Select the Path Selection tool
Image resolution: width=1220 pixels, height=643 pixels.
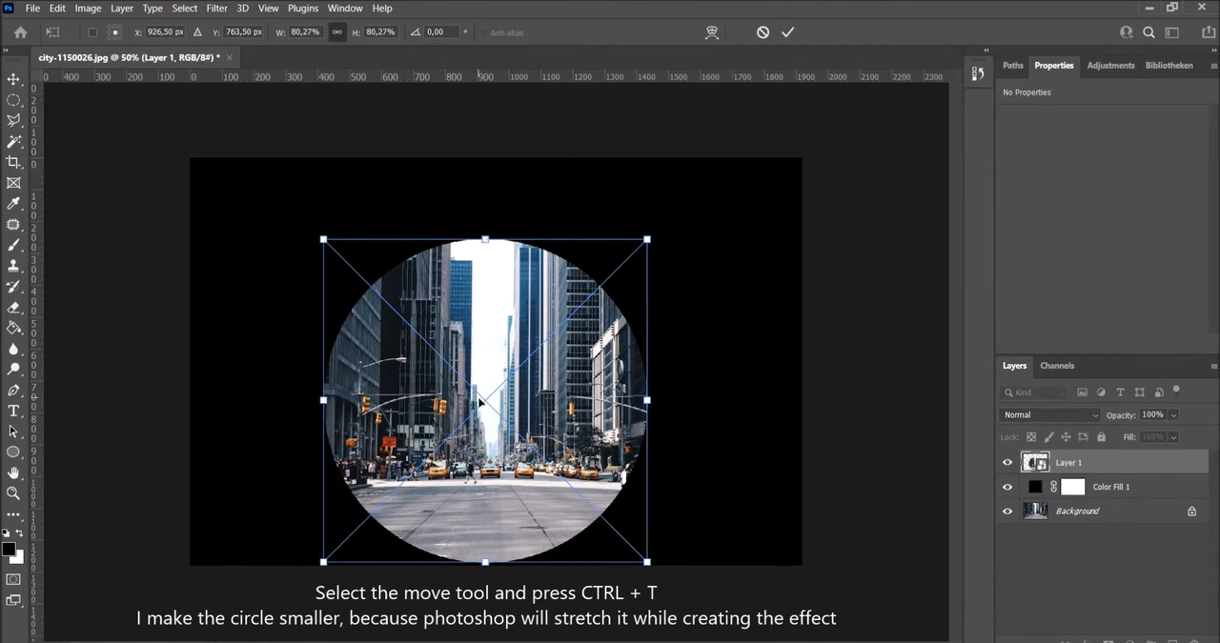[13, 432]
